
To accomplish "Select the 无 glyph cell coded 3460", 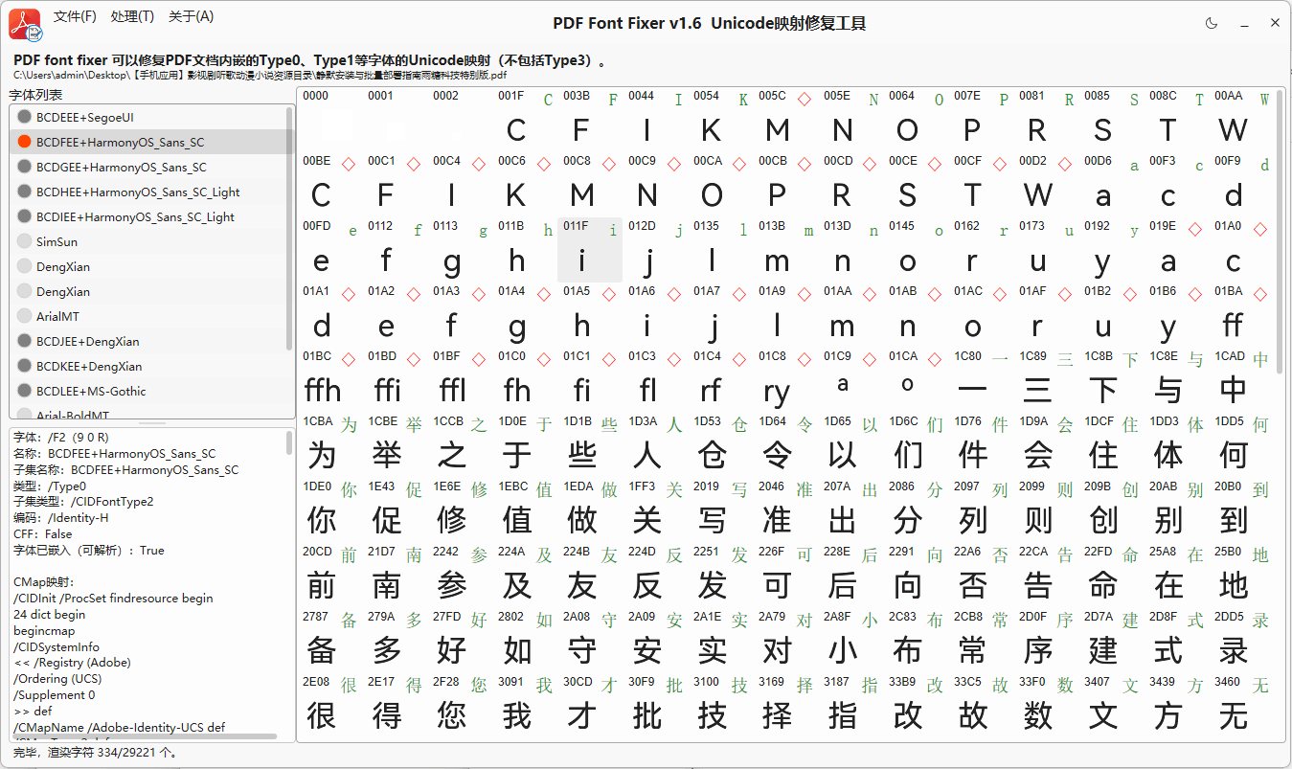I will (x=1241, y=705).
